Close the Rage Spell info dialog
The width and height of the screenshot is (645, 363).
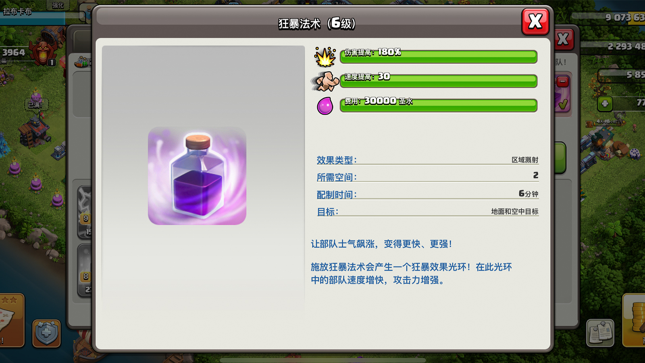click(535, 21)
